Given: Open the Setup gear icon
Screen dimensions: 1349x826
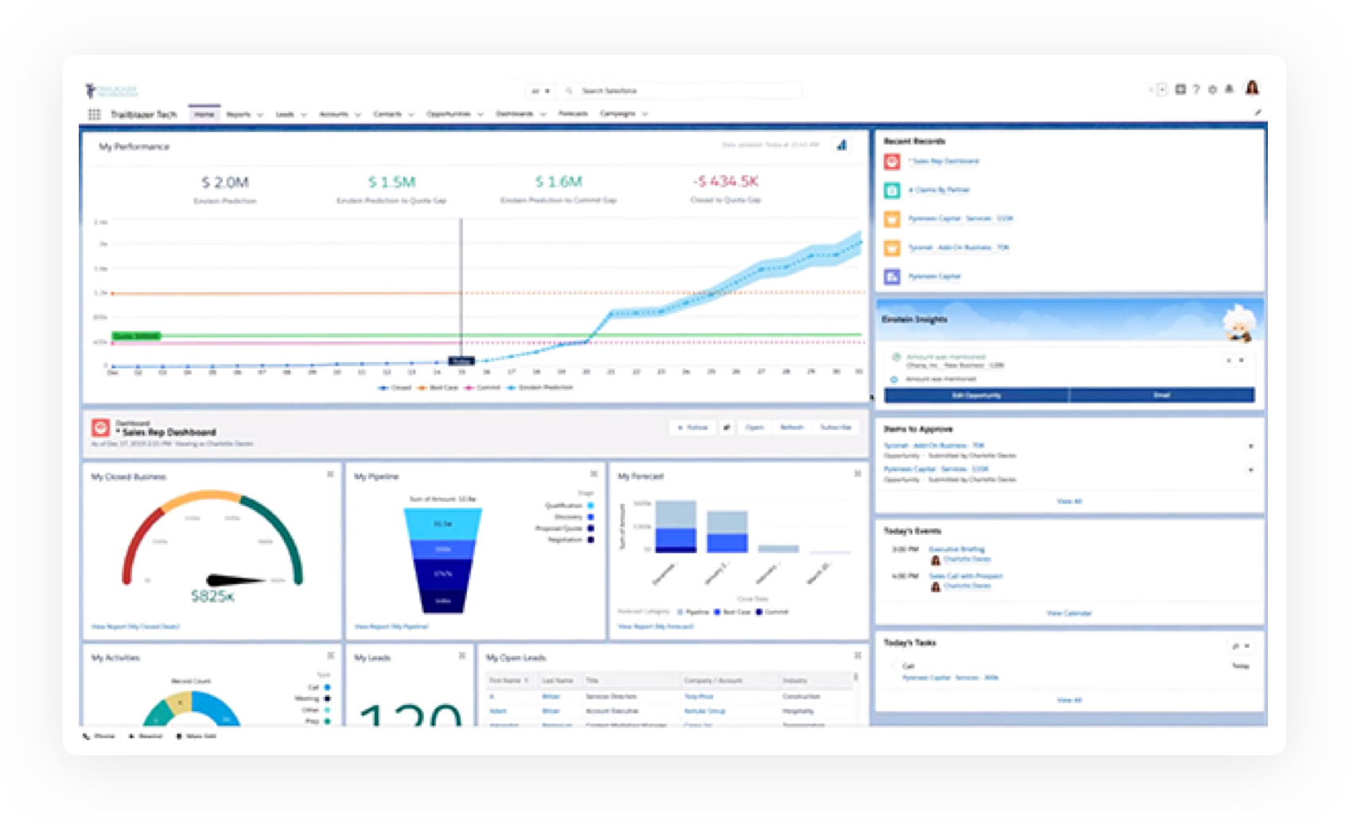Looking at the screenshot, I should 1212,90.
